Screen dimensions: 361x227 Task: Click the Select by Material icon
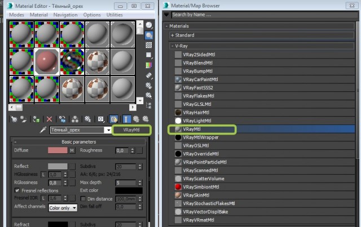tap(149, 95)
